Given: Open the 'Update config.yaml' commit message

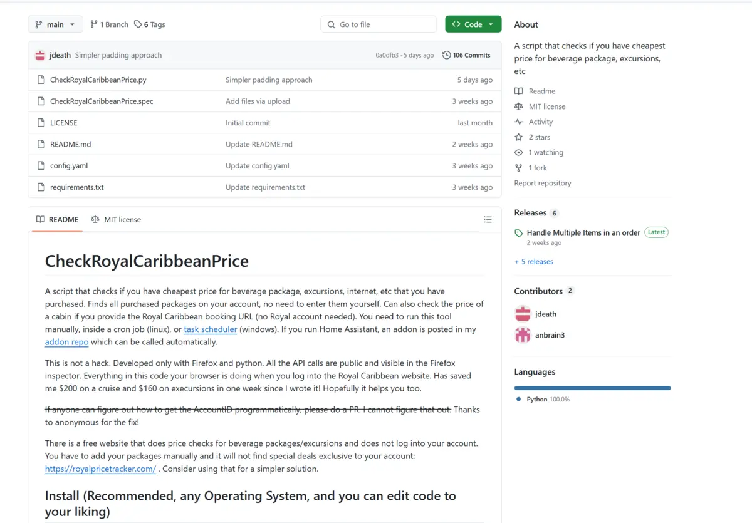Looking at the screenshot, I should coord(258,165).
